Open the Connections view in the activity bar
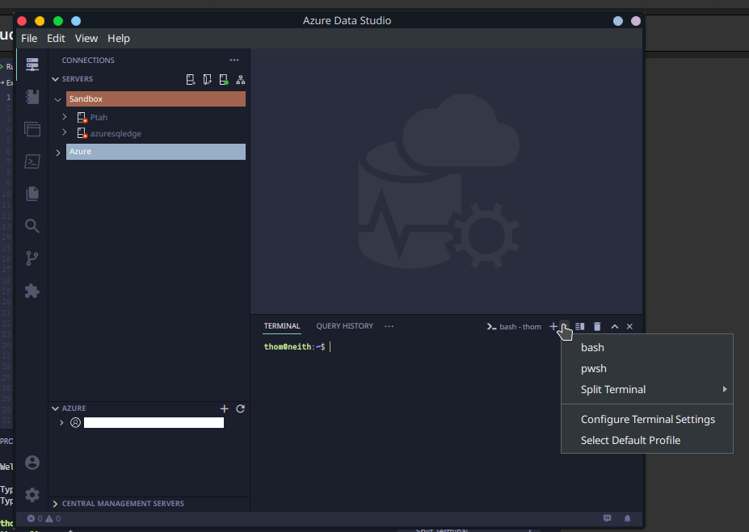Viewport: 749px width, 532px height. click(x=32, y=64)
